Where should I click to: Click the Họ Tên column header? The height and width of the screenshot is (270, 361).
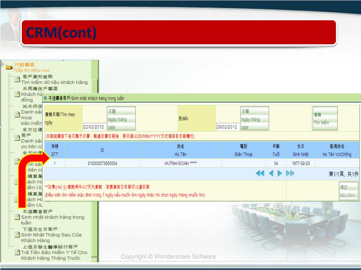[180, 150]
